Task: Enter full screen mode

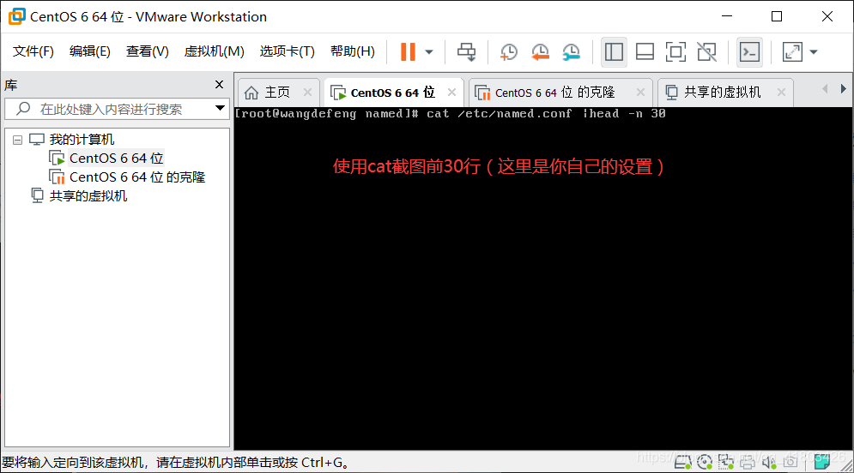Action: point(675,52)
